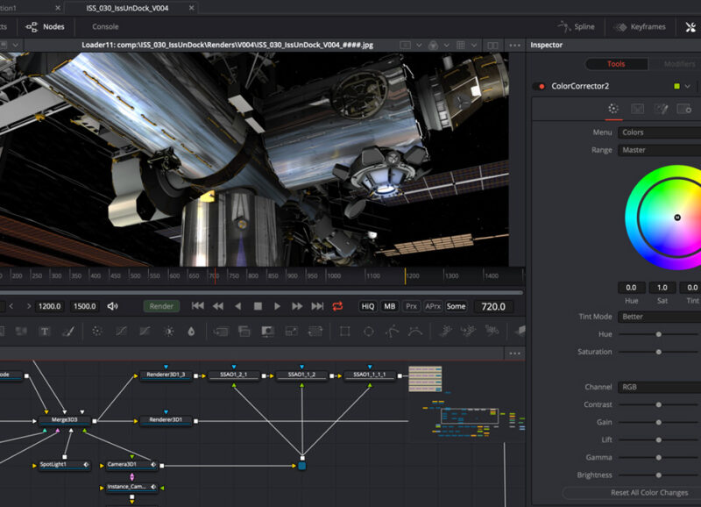Add a Rectangle mask tool

[344, 332]
